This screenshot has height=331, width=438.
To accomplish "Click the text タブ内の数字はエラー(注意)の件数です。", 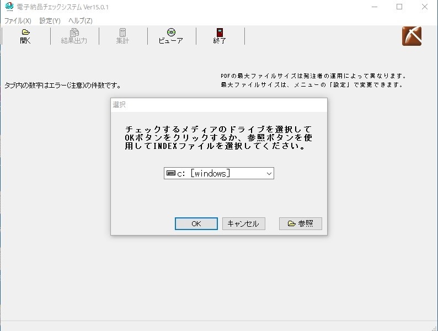I will [x=63, y=85].
